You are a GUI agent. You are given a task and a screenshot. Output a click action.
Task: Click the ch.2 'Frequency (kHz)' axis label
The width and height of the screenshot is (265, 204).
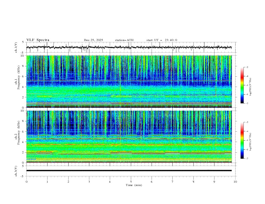(18, 133)
